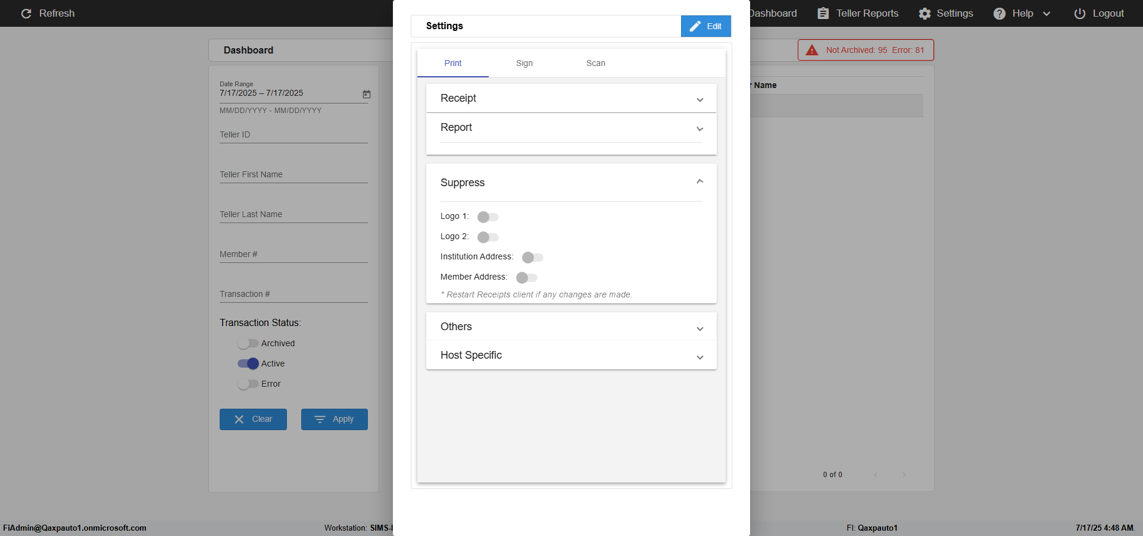
Task: Click Logout in top navigation
Action: click(x=1099, y=13)
